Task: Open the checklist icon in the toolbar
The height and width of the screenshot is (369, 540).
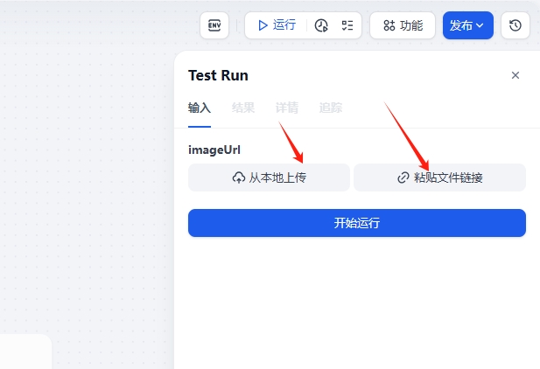Action: click(x=347, y=25)
